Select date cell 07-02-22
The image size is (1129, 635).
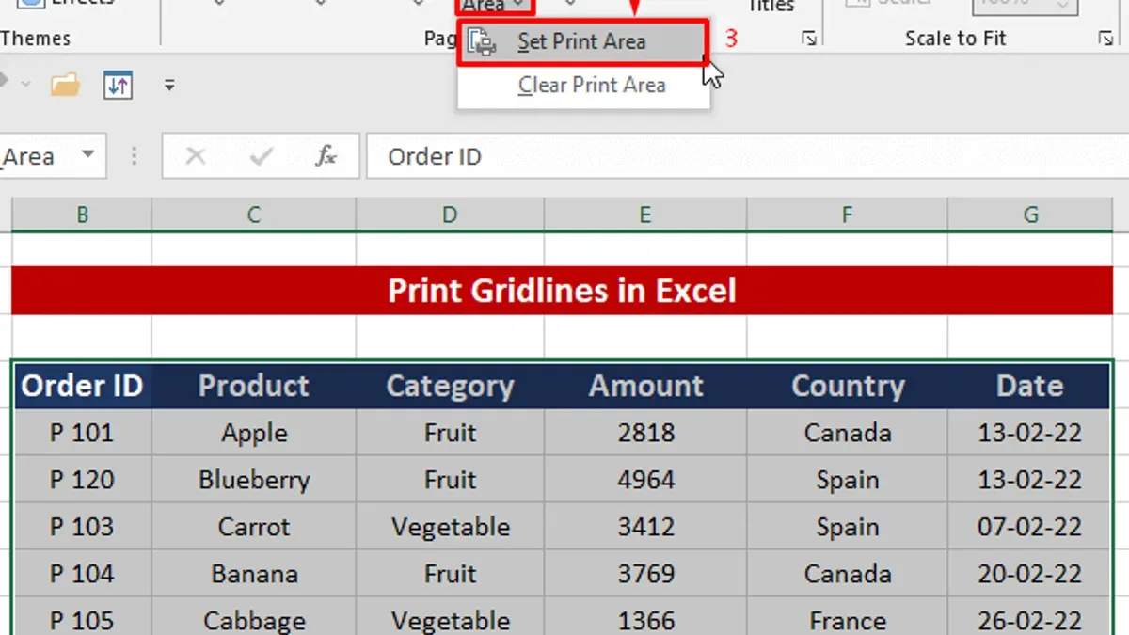pos(1029,527)
